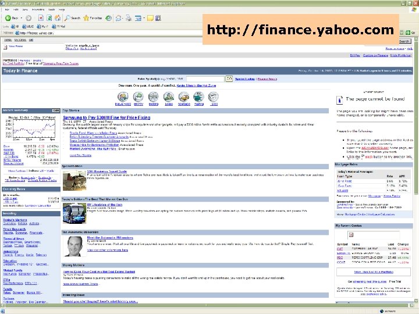Open Mortgage Calculator link under Mortgage Rates
Screen dimensions: 419x314
pos(381,215)
